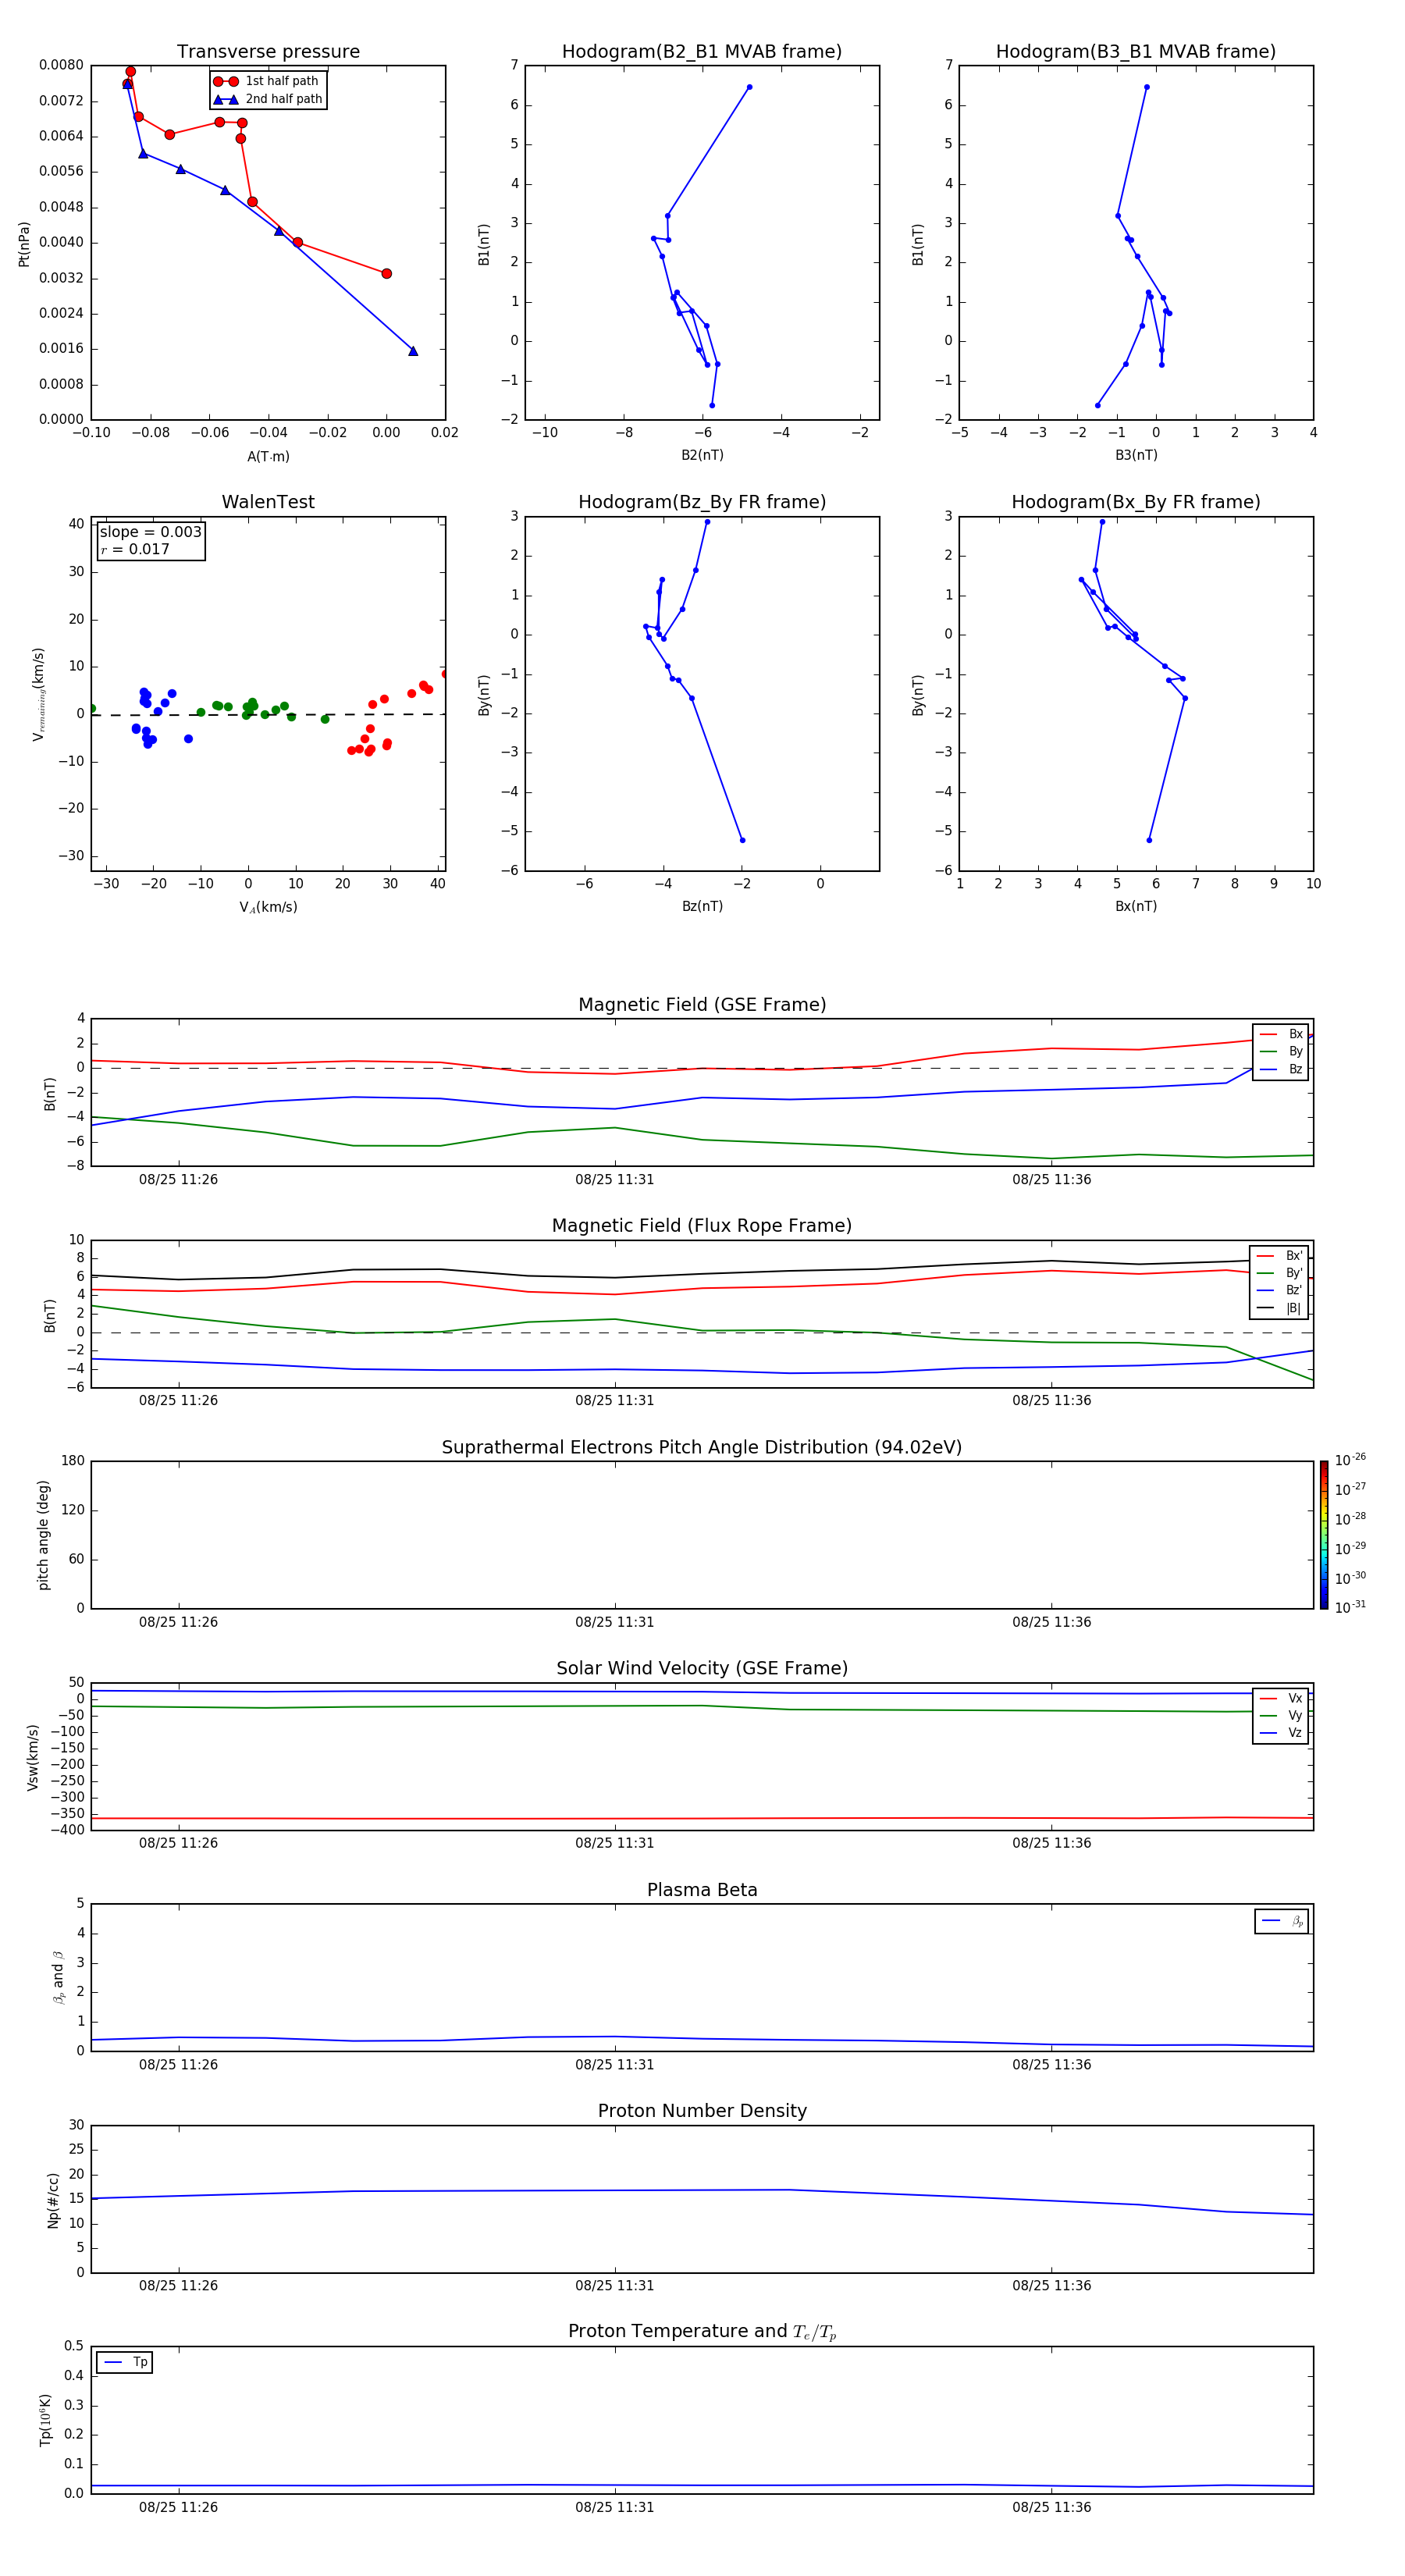
Task: Click the 'Bz(nT)' x-axis label
Action: tap(702, 906)
